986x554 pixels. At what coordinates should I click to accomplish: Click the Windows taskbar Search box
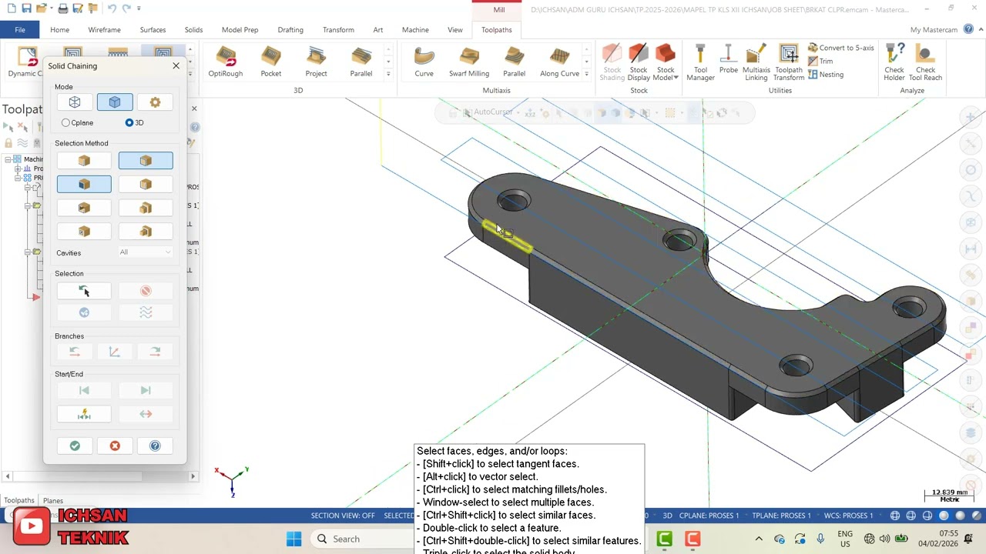362,539
